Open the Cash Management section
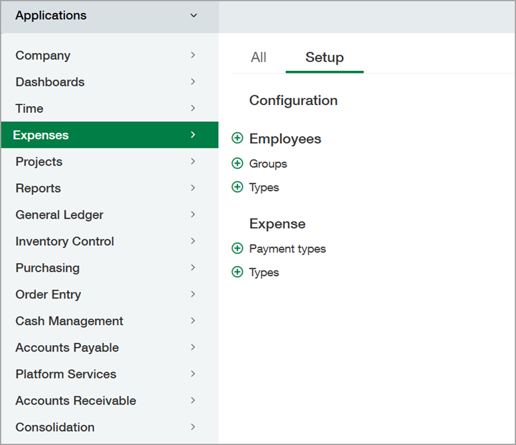Screen dimensions: 516x445 (69, 321)
